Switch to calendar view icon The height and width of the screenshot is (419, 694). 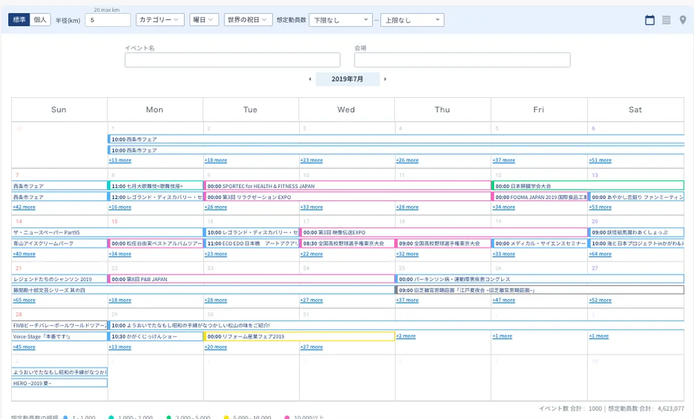650,20
